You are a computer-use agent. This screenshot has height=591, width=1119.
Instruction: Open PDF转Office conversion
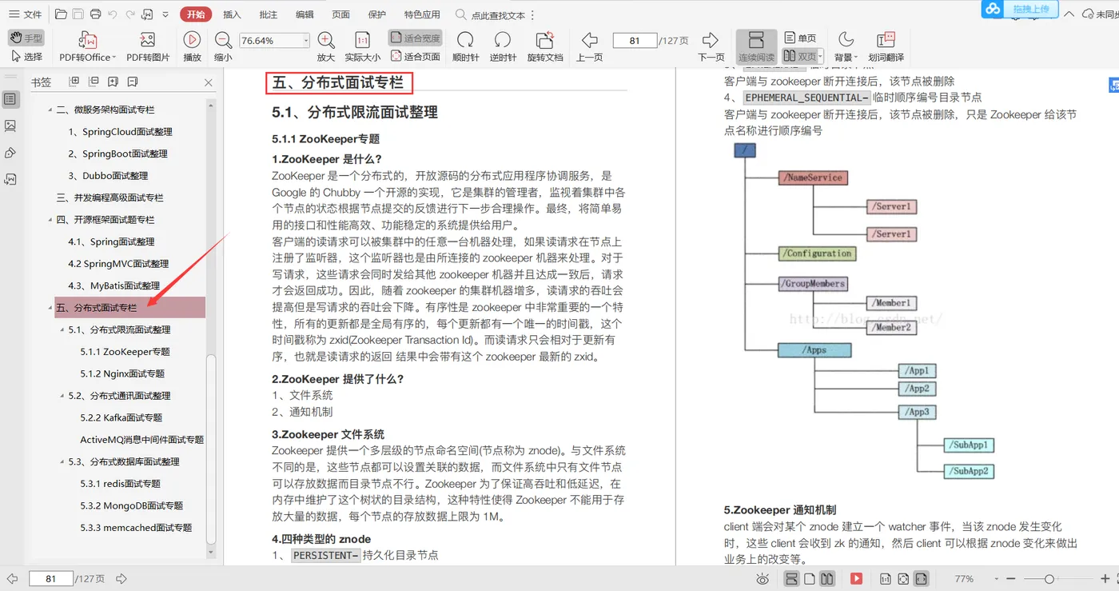87,46
